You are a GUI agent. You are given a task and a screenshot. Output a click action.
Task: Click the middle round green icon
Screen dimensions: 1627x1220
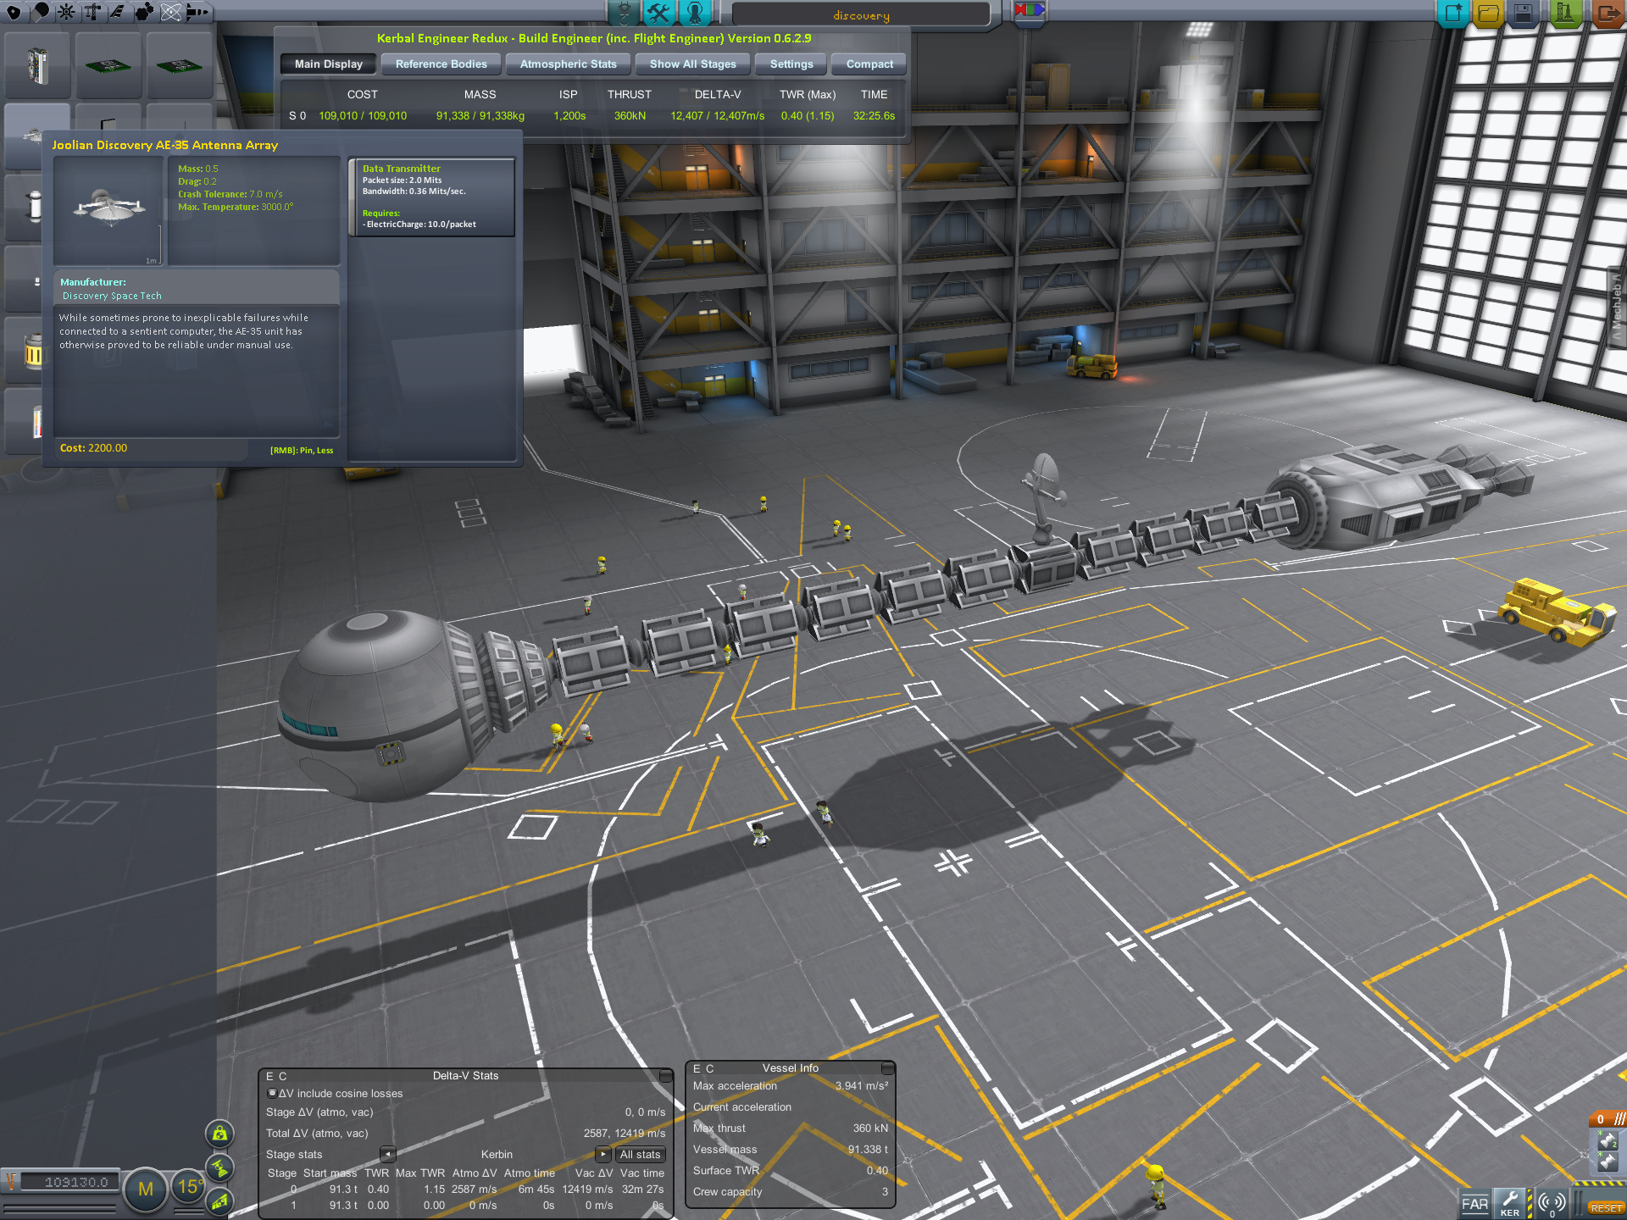[x=219, y=1167]
